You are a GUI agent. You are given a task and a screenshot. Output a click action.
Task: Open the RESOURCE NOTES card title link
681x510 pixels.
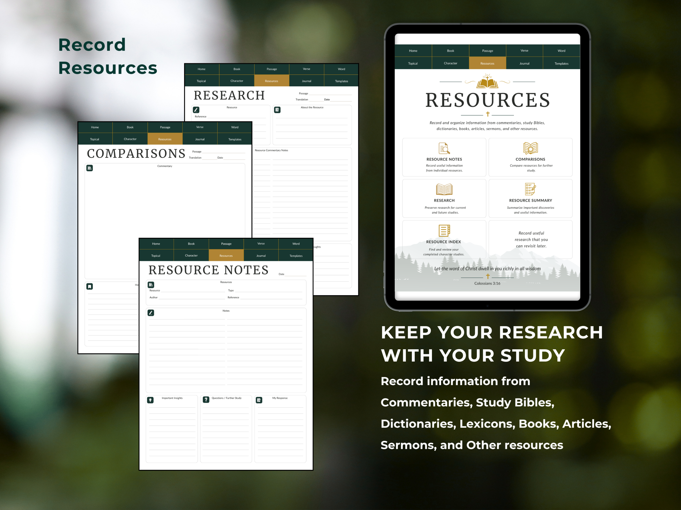click(x=444, y=159)
